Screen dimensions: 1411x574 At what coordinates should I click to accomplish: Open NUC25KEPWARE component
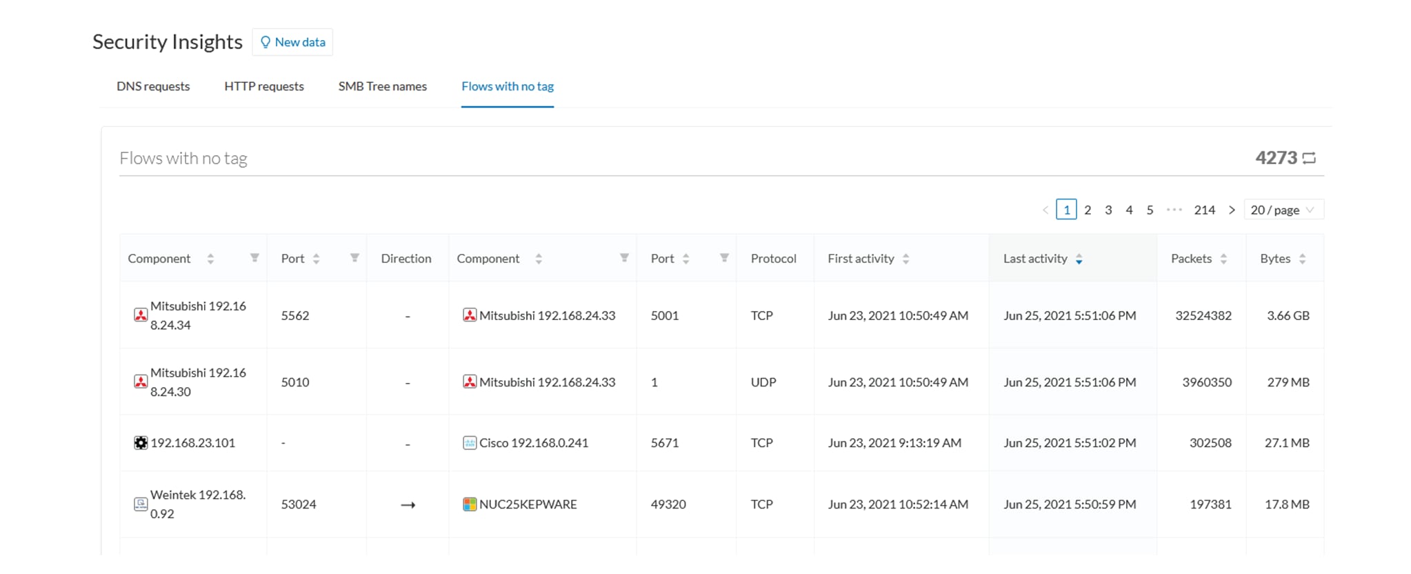[528, 504]
